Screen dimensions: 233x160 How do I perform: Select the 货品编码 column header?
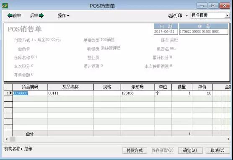pyautogui.click(x=30, y=87)
